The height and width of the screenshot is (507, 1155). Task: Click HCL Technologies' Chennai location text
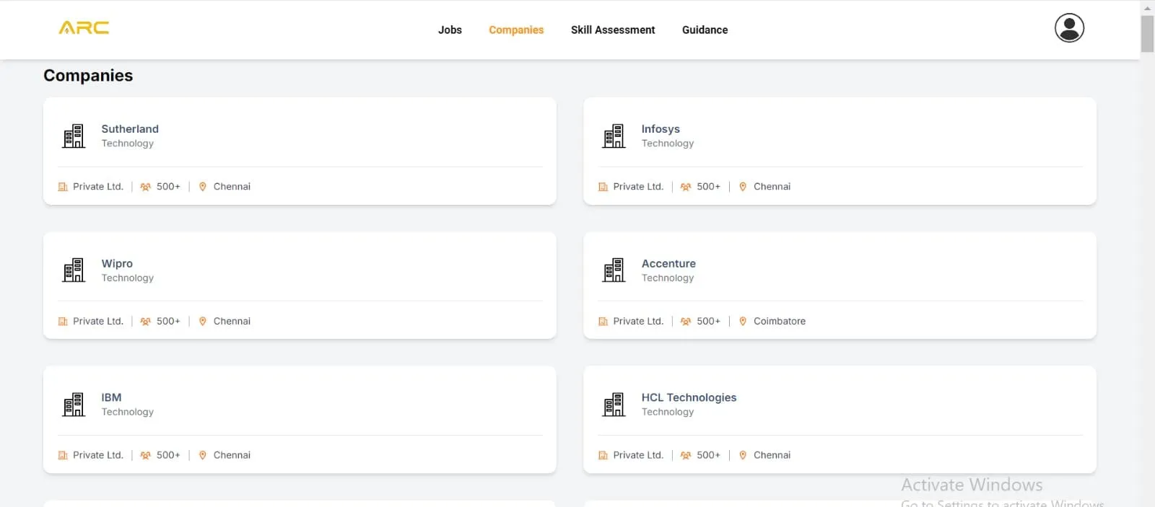coord(772,456)
